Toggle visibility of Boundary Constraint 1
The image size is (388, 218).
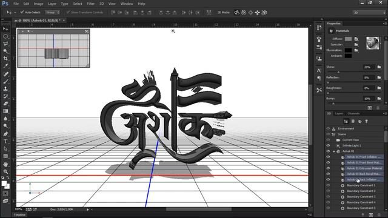coord(328,185)
